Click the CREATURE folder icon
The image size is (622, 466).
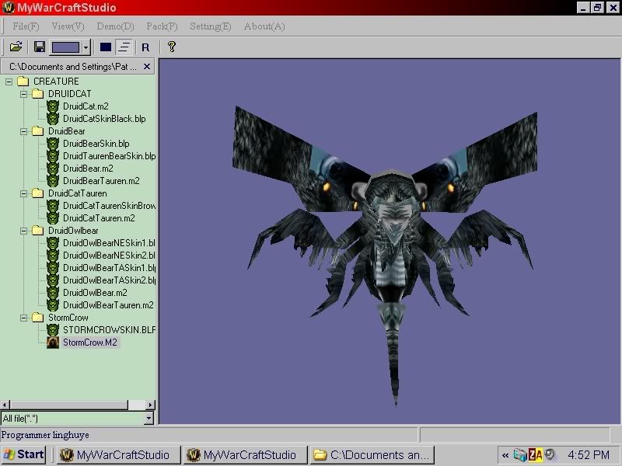point(23,82)
